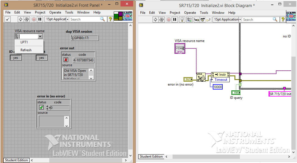The width and height of the screenshot is (297, 163).
Task: Click the VISA resource name text input
Action: 28,37
